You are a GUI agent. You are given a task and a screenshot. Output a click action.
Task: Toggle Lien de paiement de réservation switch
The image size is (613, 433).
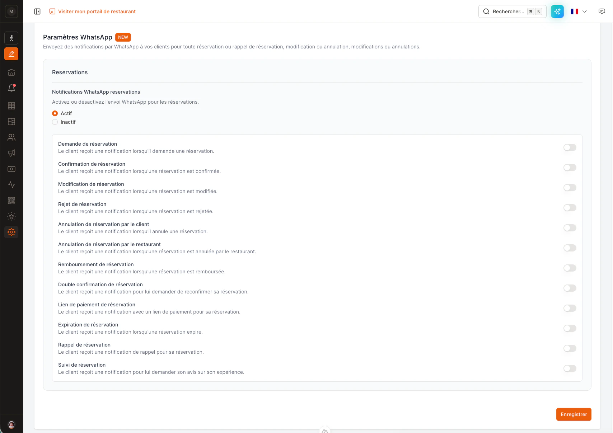point(570,308)
